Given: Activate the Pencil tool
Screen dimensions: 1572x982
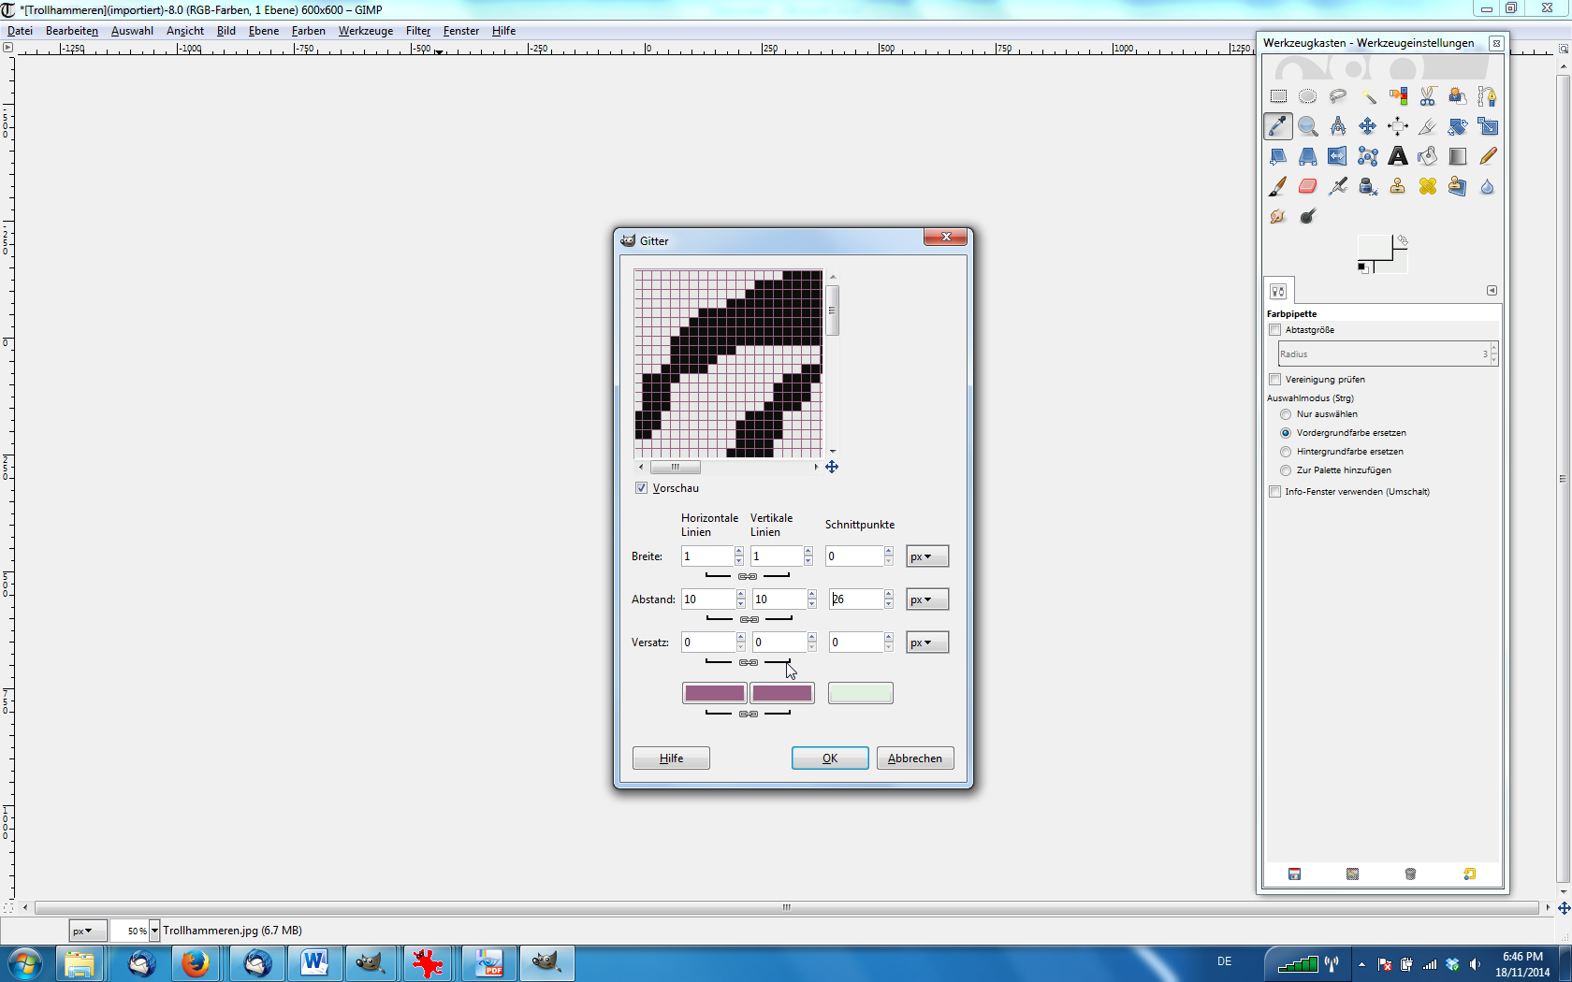Looking at the screenshot, I should click(1488, 156).
